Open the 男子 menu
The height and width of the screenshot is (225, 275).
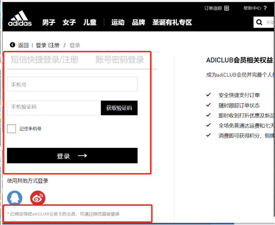pyautogui.click(x=49, y=22)
